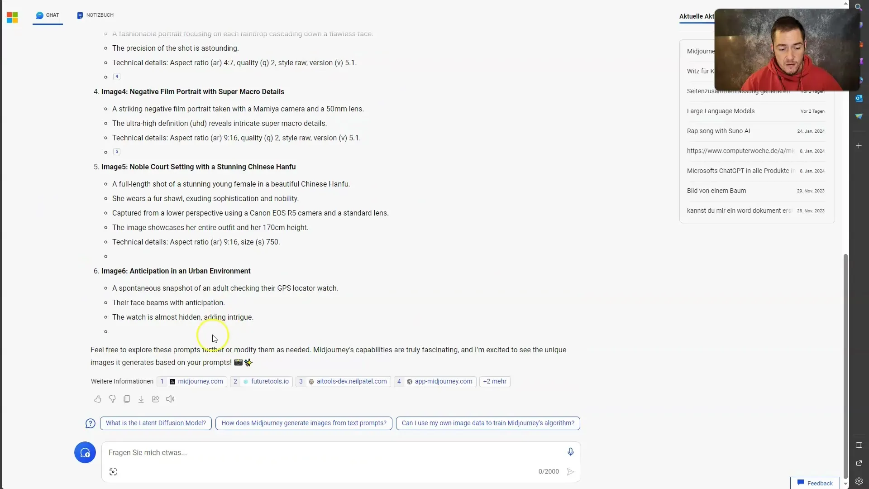The image size is (869, 489).
Task: Click the copy message icon
Action: pos(127,399)
